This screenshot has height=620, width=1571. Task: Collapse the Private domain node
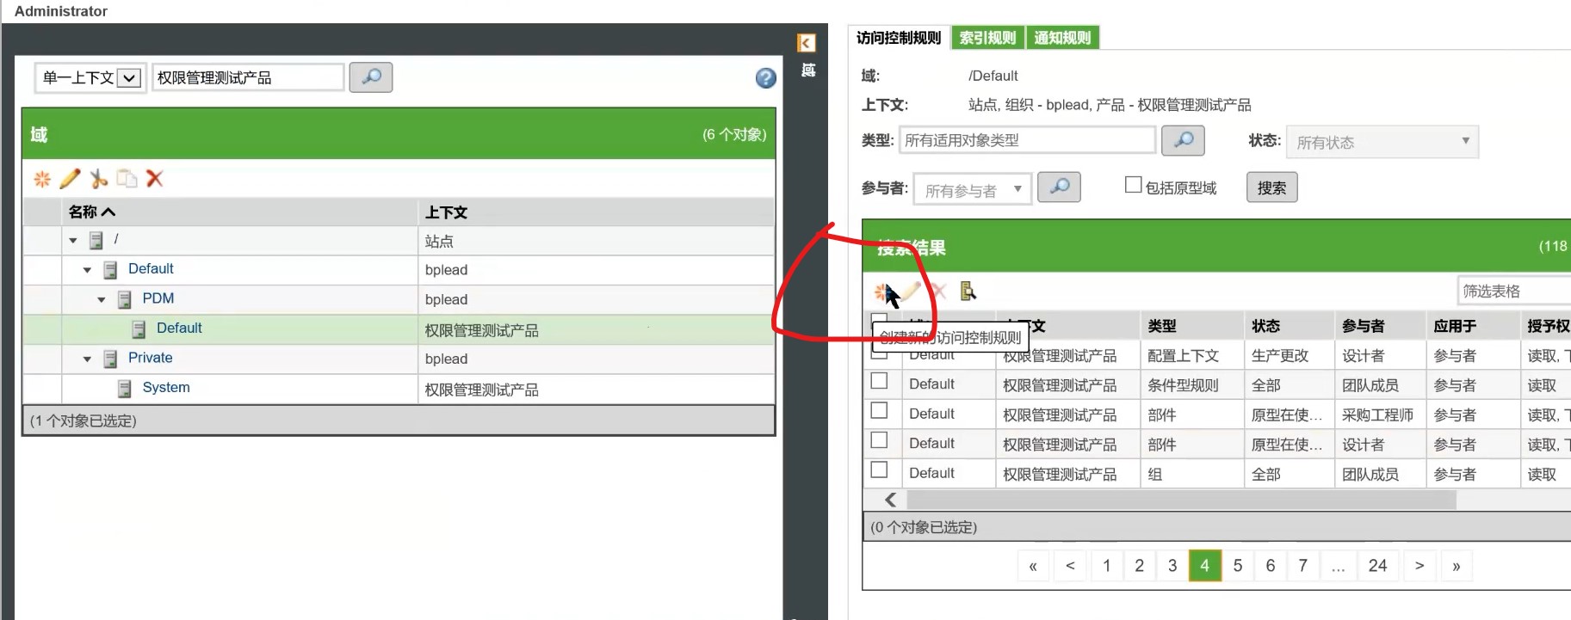point(87,359)
